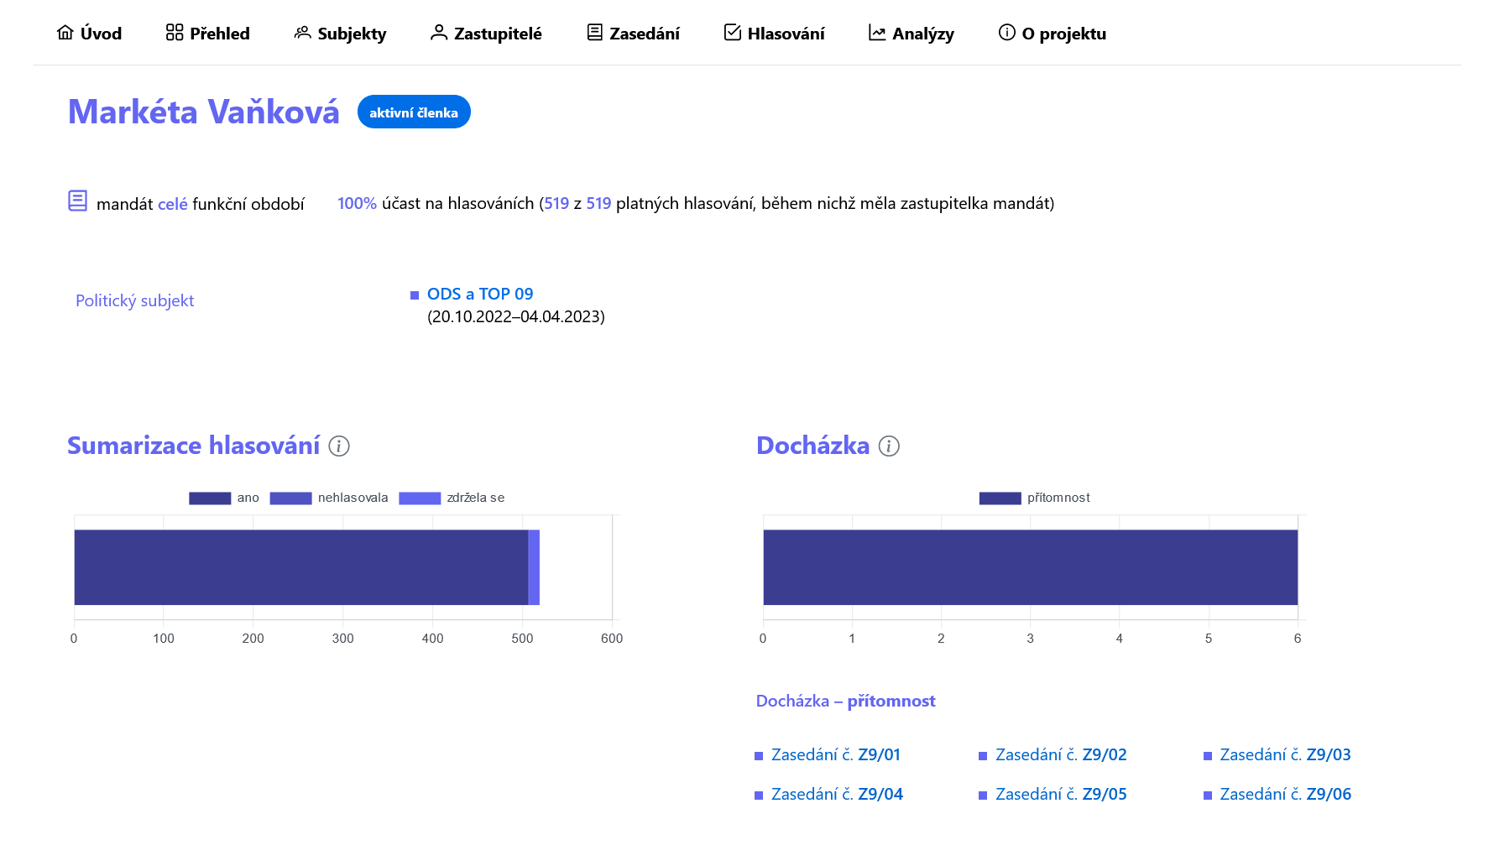The image size is (1494, 866).
Task: Open Zasedání č. Z9/05
Action: pyautogui.click(x=1061, y=794)
